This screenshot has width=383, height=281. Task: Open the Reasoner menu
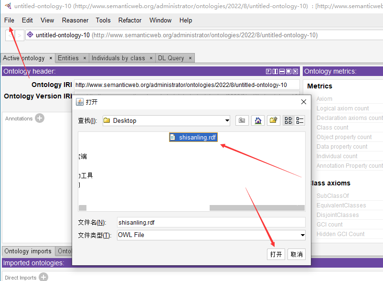click(x=75, y=20)
